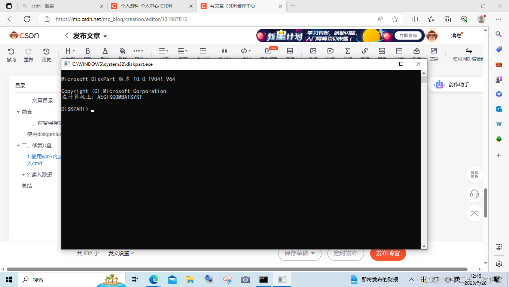Screen dimensions: 509x287
Task: Click the CSDN logo
Action: pos(24,36)
